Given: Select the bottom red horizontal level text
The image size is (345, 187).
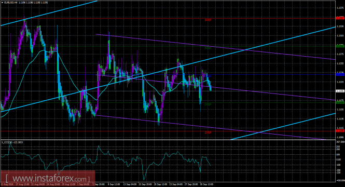Looking at the screenshot, I should pyautogui.click(x=208, y=132).
